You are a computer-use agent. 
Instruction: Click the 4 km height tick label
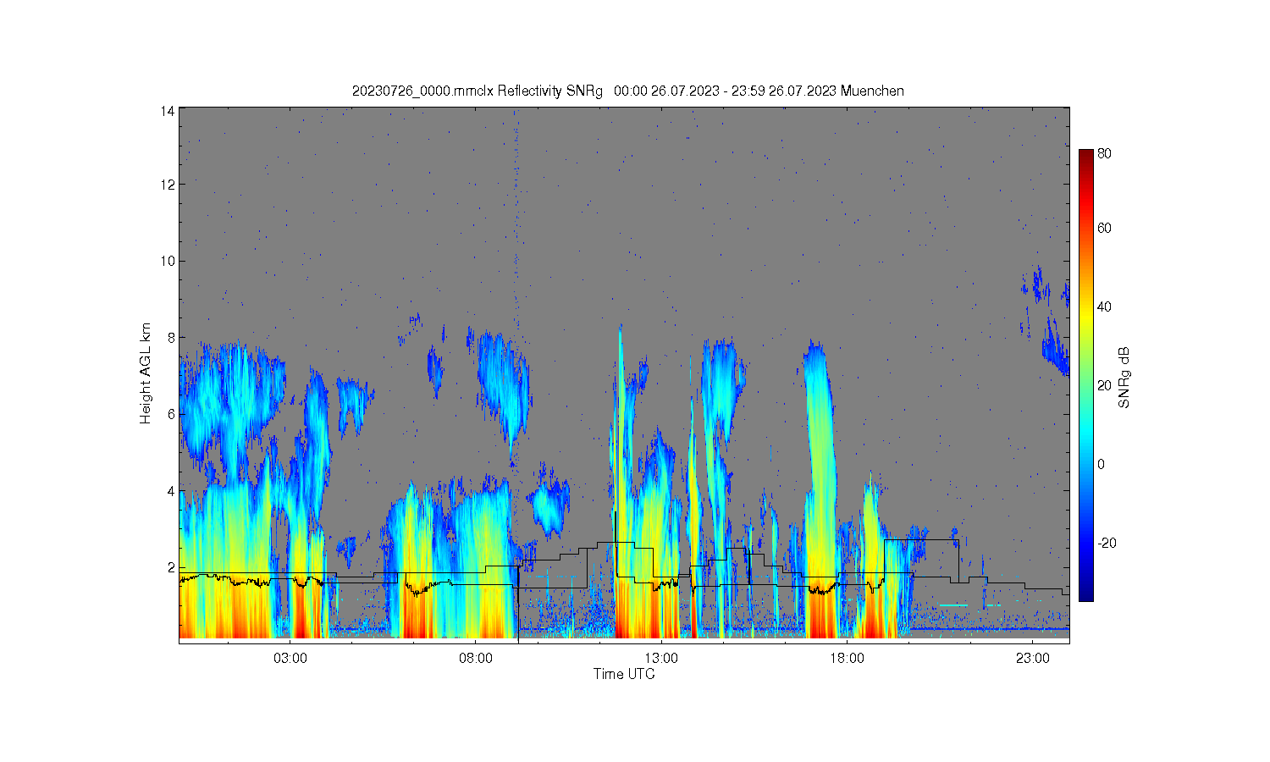(x=171, y=491)
